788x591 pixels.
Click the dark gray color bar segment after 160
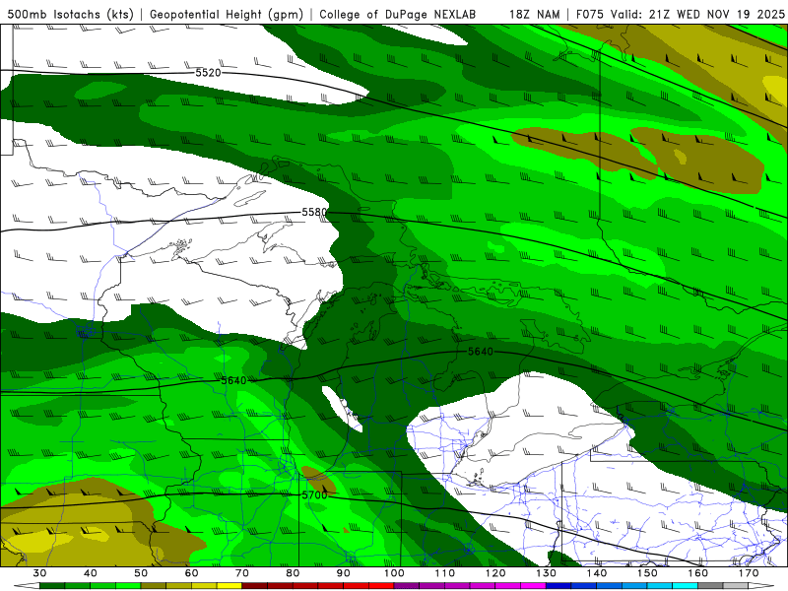pyautogui.click(x=710, y=586)
